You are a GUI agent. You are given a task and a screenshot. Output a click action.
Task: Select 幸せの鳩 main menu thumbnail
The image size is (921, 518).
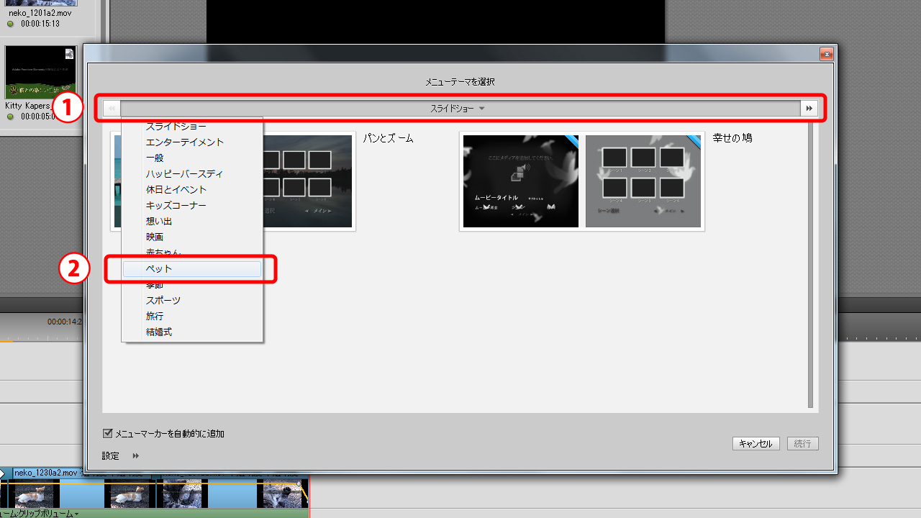[520, 181]
